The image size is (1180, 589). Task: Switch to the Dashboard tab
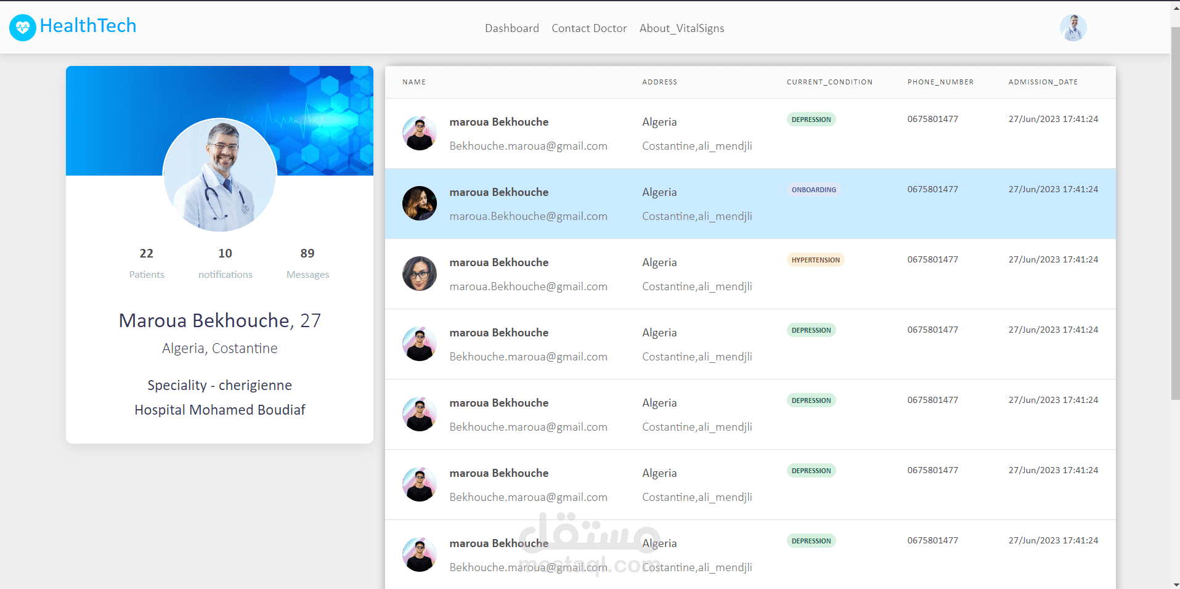pyautogui.click(x=512, y=28)
